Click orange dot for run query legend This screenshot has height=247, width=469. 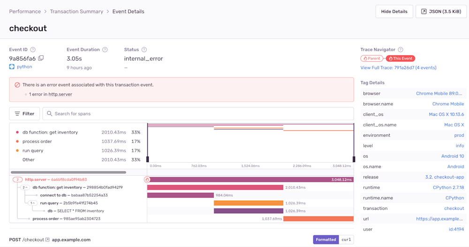click(x=17, y=150)
